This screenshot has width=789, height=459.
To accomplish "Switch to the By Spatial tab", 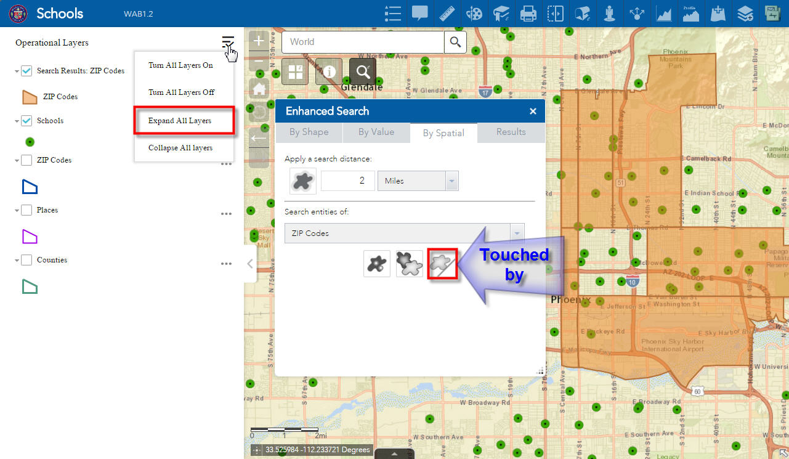I will tap(443, 132).
